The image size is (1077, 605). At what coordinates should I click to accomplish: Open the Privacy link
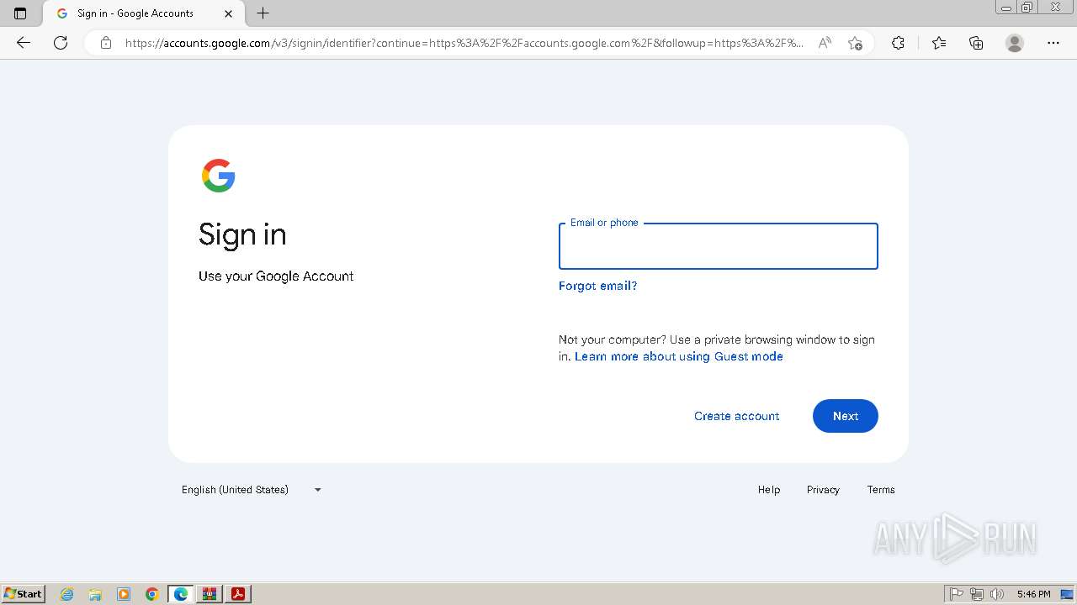point(823,490)
